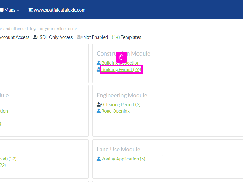Click the building icon before www.spatialdatalogic.com
This screenshot has height=182, width=243.
click(31, 10)
